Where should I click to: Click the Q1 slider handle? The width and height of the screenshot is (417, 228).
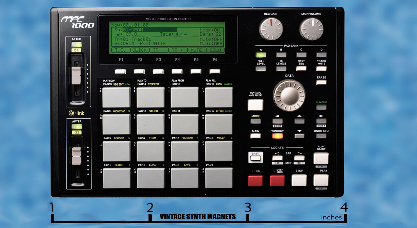point(76,75)
